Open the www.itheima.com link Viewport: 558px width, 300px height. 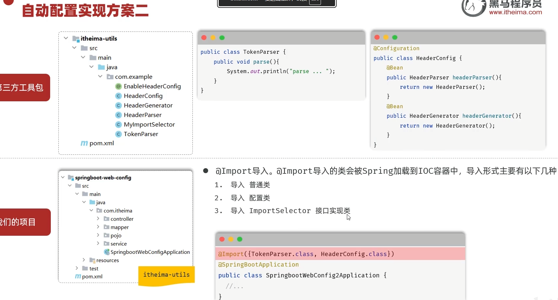[515, 12]
